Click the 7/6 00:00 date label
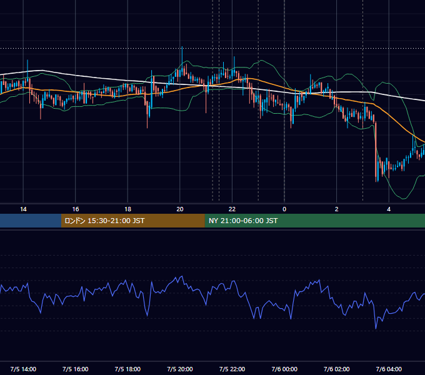Screen dimensions: 425x375 [x=284, y=369]
